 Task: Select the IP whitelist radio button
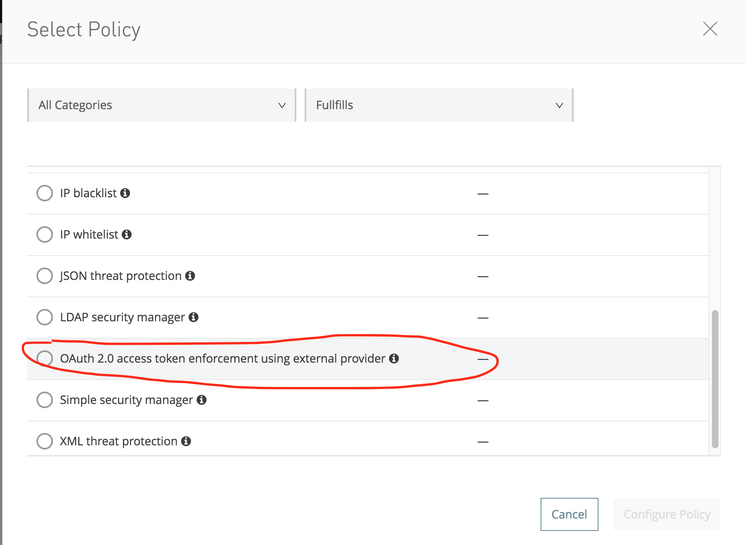tap(45, 234)
